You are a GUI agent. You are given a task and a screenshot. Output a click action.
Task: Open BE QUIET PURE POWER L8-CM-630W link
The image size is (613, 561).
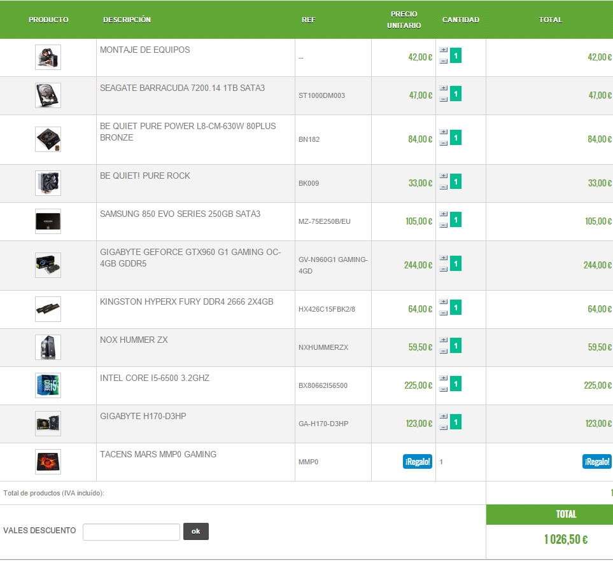(188, 132)
